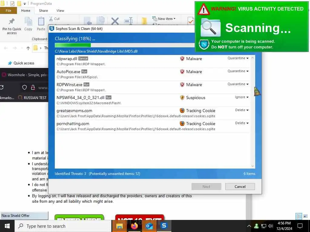The height and width of the screenshot is (232, 310).
Task: Open Quick Access Toolbar customize arrow
Action: [x=25, y=4]
